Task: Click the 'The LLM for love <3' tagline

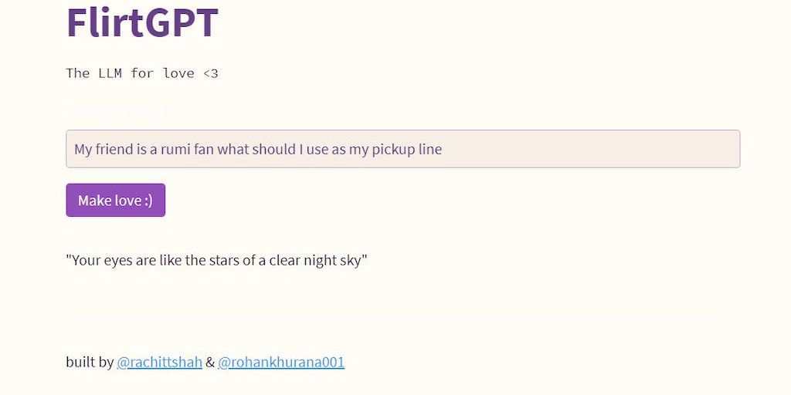Action: tap(142, 73)
